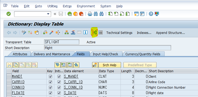Open the System menu

[106, 6]
